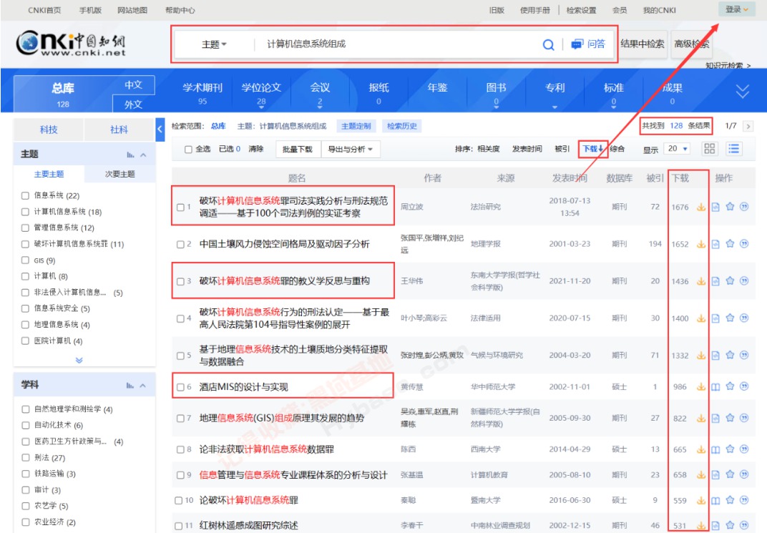Star the 破坏计算机信息系统罪的教义学反思与重构 article
The height and width of the screenshot is (533, 767).
730,281
